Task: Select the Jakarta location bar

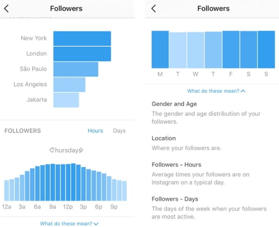Action: [x=66, y=100]
